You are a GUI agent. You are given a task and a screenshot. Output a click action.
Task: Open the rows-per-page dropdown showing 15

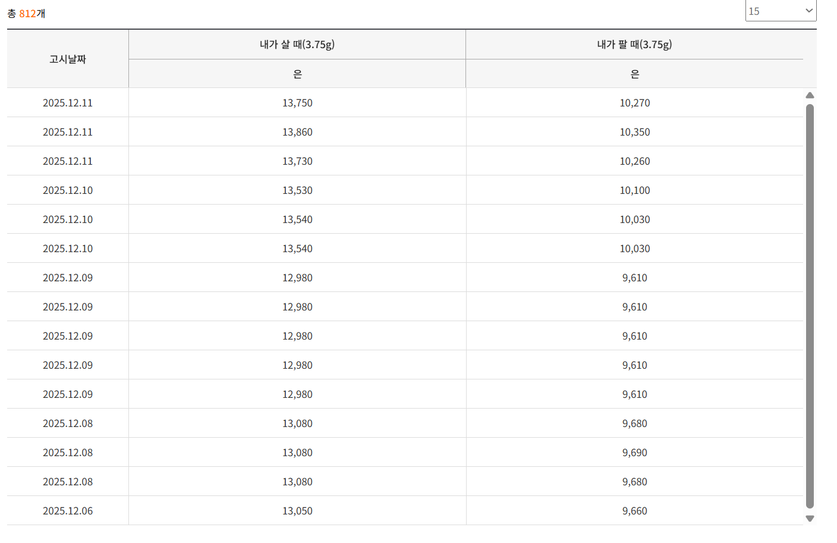pos(781,11)
